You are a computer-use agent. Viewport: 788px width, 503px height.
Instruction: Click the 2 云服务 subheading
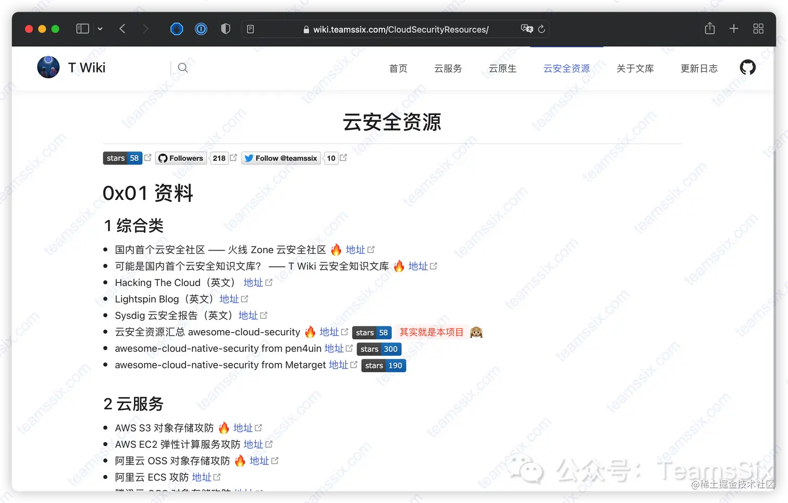click(134, 404)
